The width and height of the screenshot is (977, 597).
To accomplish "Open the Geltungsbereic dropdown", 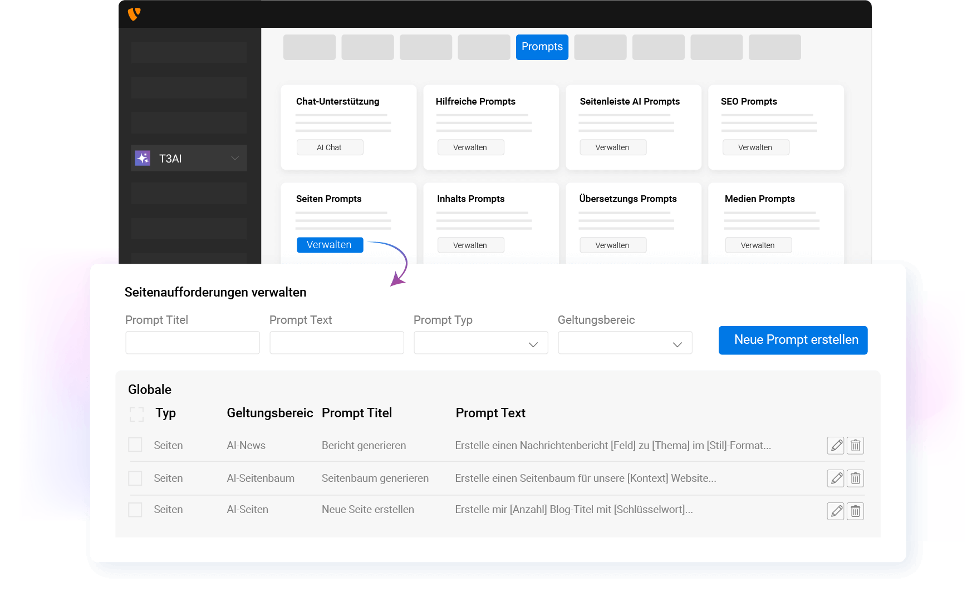I will 624,343.
